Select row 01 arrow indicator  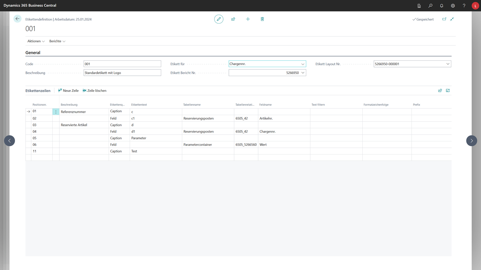point(28,112)
